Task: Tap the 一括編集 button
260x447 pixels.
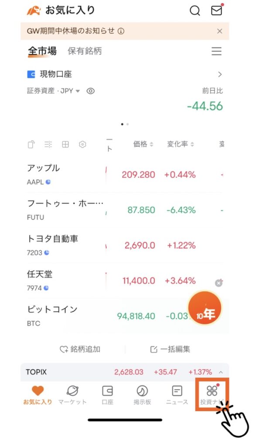Action: coord(170,349)
